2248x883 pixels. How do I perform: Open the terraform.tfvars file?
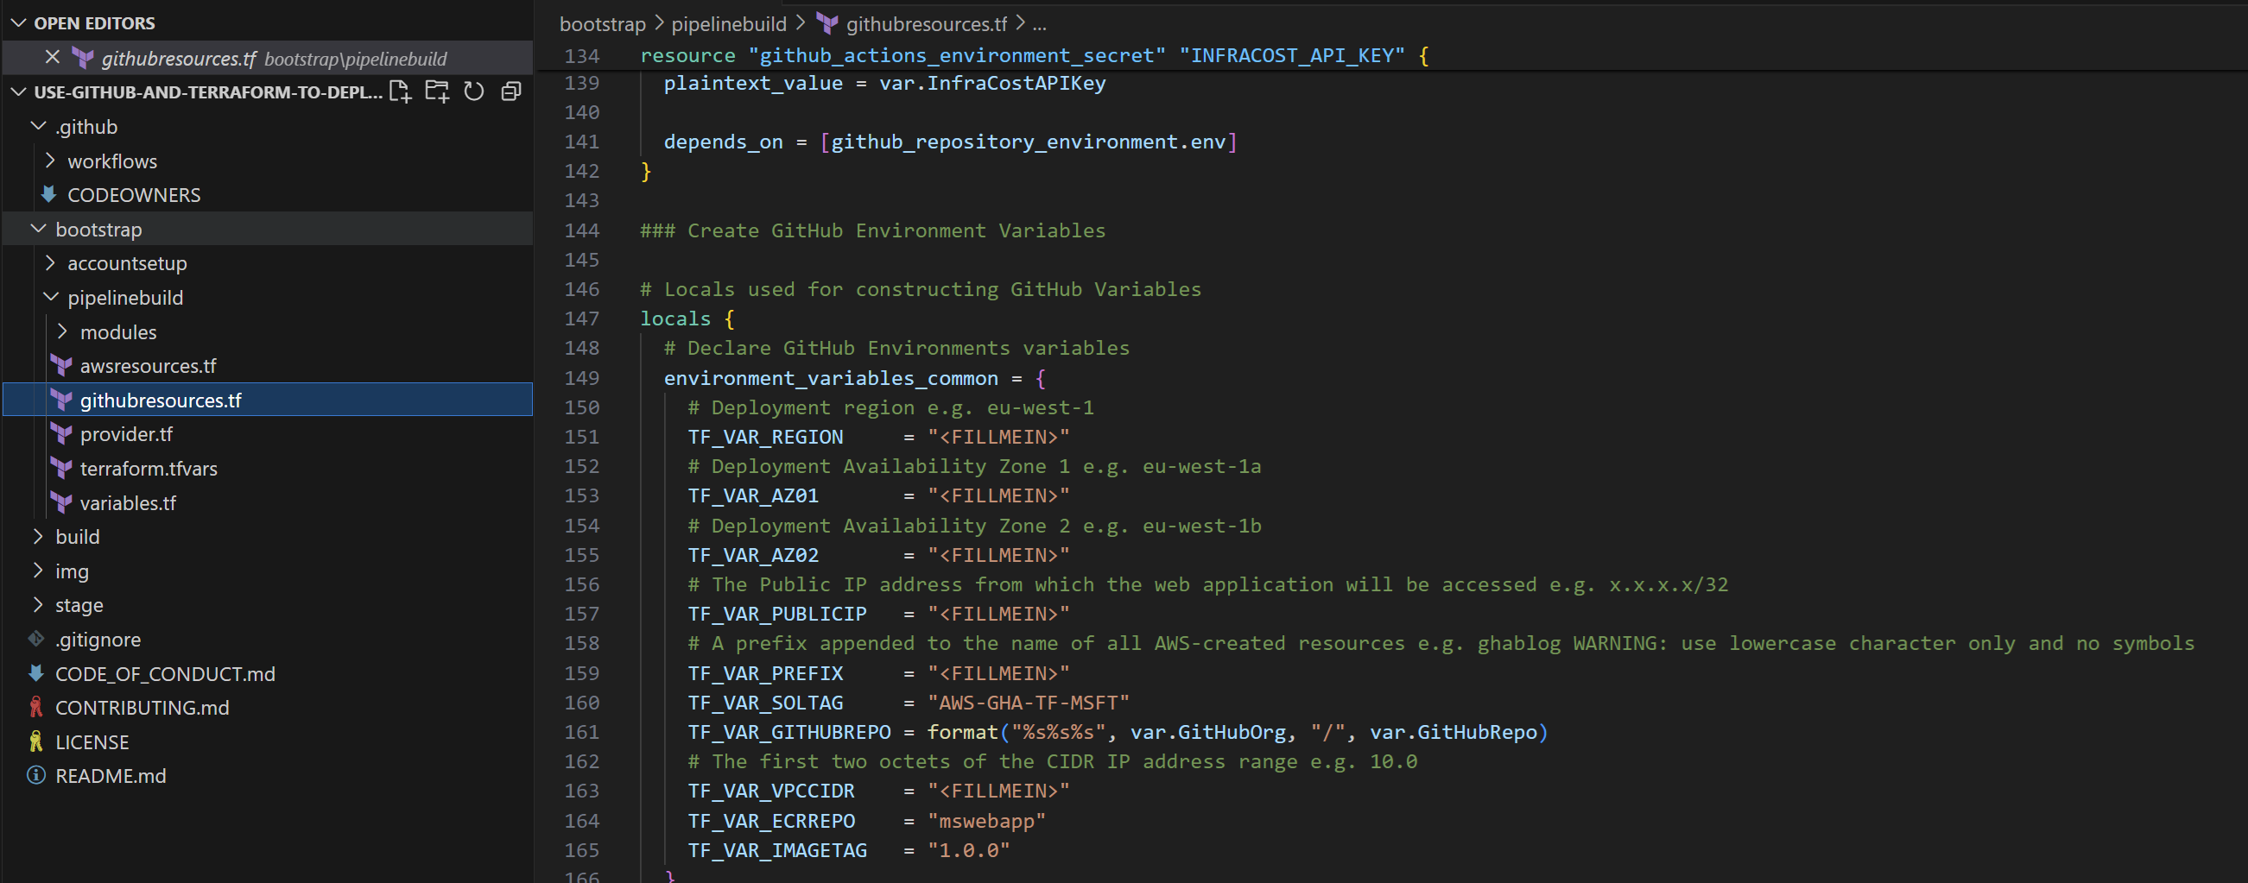(x=149, y=468)
